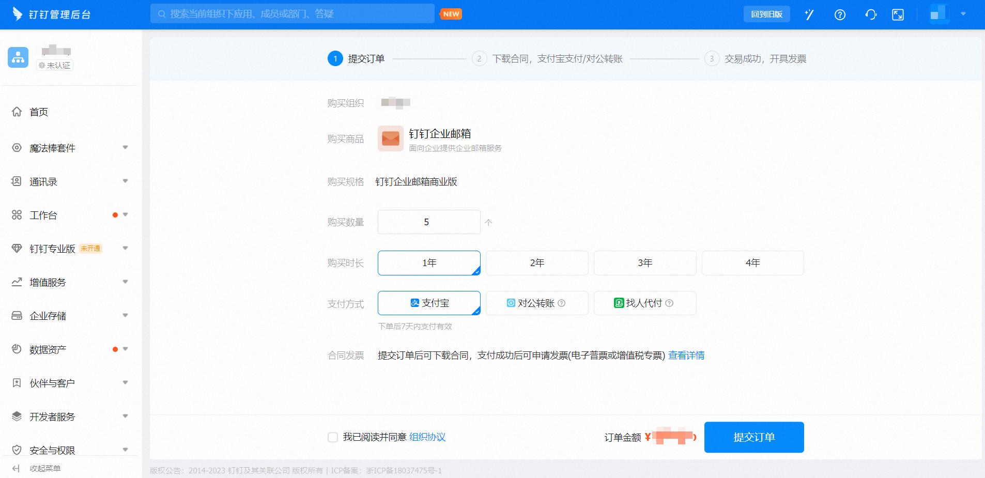Open the help question mark icon
Image resolution: width=985 pixels, height=478 pixels.
840,14
